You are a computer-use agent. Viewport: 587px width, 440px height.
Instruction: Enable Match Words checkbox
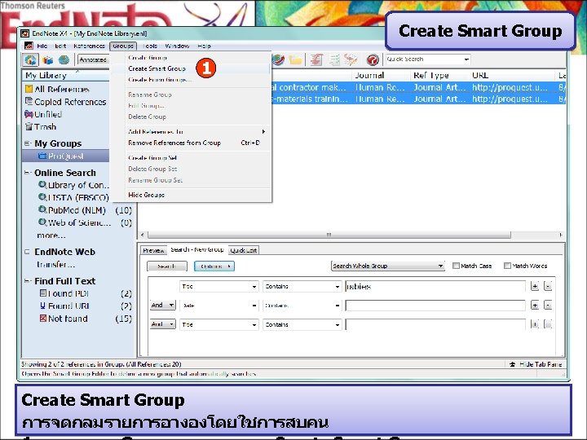[x=507, y=266]
